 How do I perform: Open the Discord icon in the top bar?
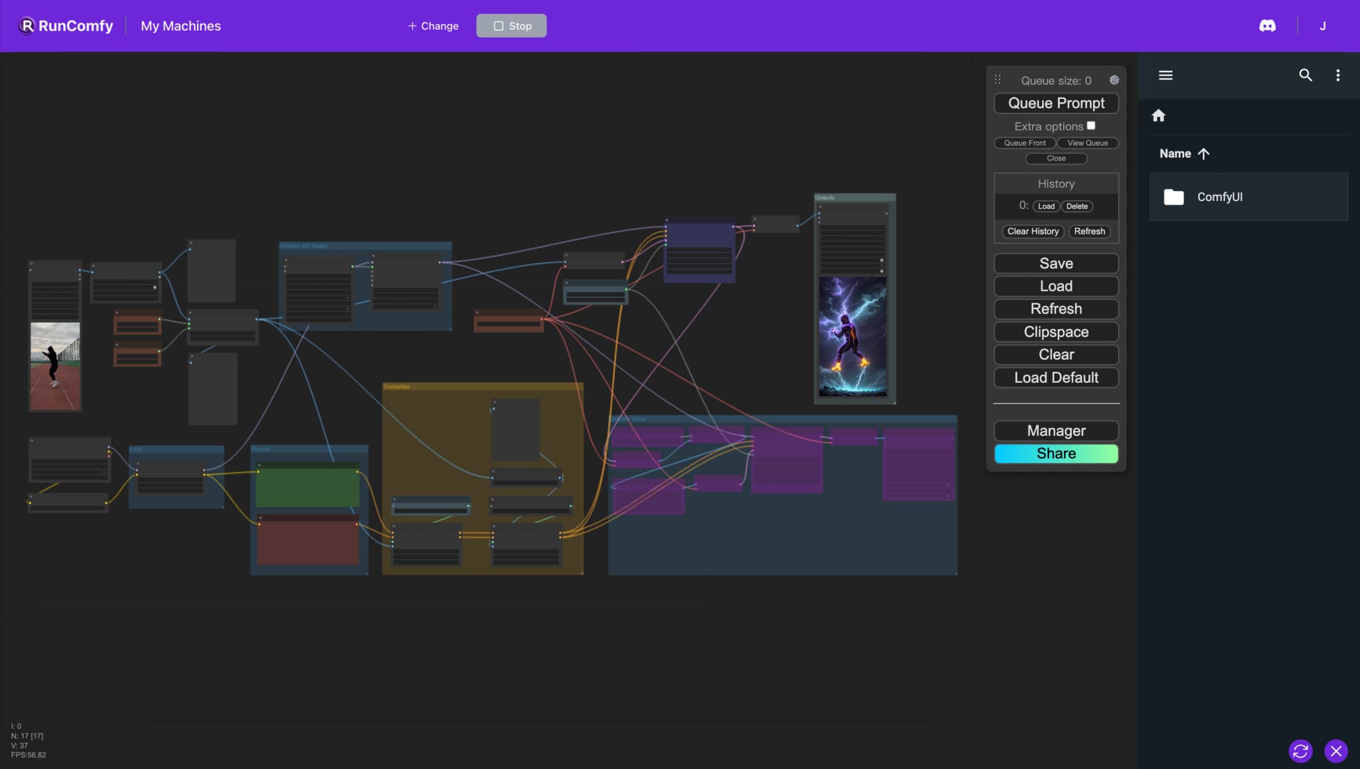1267,25
